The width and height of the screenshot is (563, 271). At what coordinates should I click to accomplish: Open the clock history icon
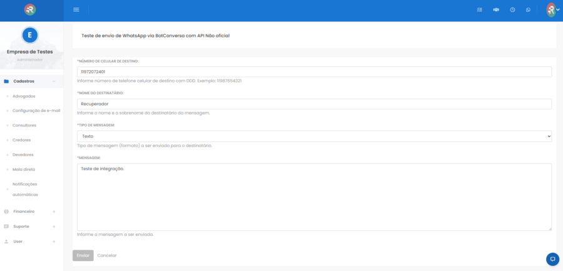[x=512, y=10]
